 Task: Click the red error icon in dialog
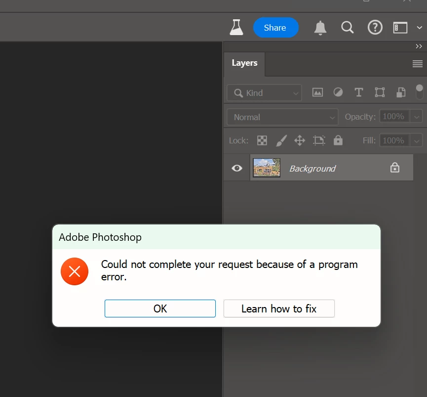[x=75, y=271]
